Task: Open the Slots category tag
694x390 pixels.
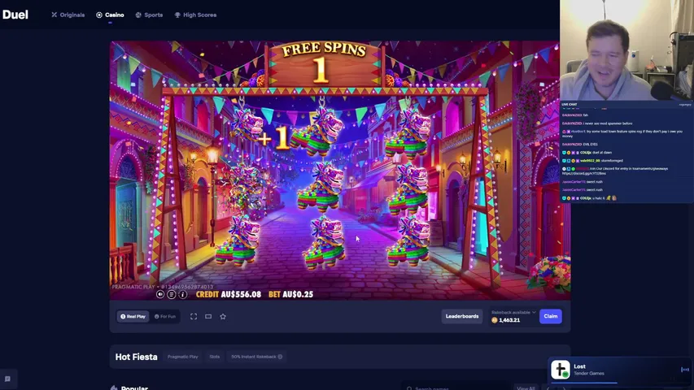Action: [215, 357]
